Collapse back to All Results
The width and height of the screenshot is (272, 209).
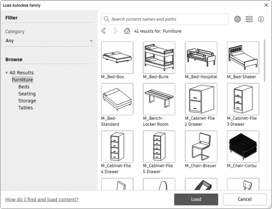pyautogui.click(x=20, y=73)
